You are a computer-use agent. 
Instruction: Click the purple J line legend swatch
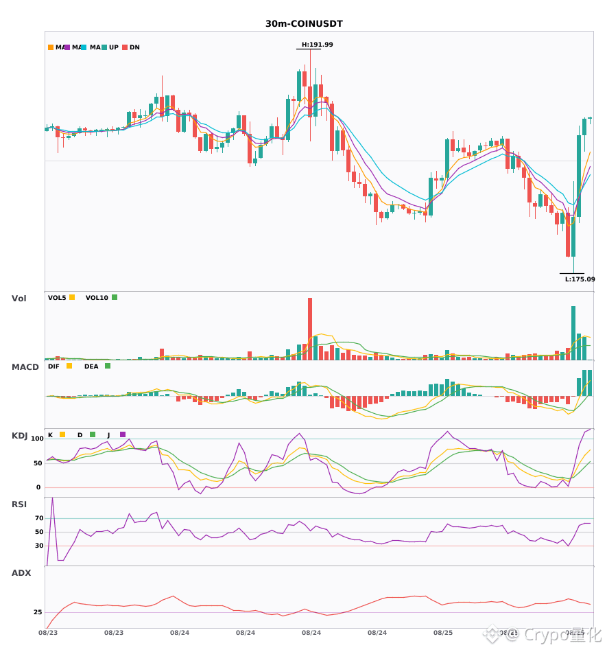[x=123, y=434]
